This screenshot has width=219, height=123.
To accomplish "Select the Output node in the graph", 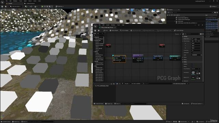I will (162, 45).
